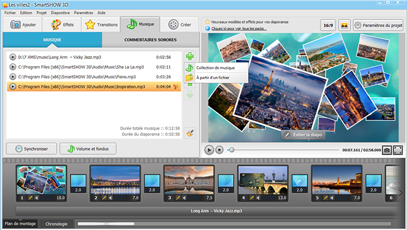Viewport: 407px width, 230px height.
Task: Click Éditer la diapo button
Action: pyautogui.click(x=303, y=134)
